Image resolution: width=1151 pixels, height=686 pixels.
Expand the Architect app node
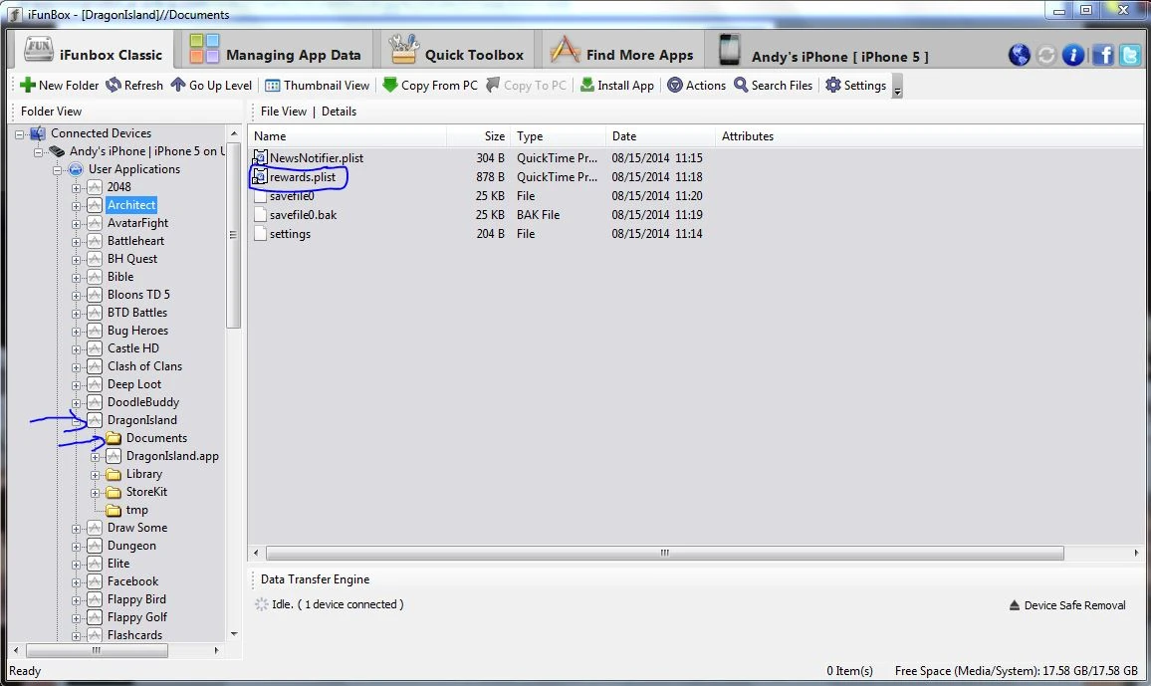point(76,205)
